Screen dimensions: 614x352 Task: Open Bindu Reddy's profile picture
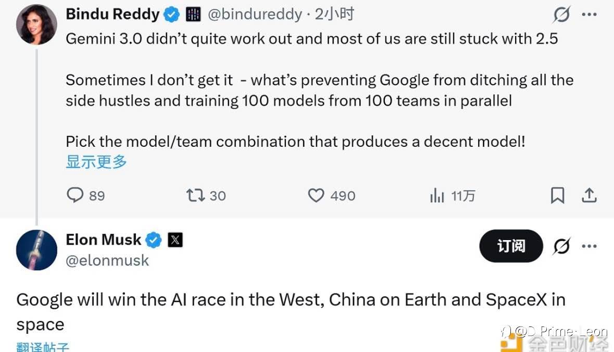click(36, 24)
